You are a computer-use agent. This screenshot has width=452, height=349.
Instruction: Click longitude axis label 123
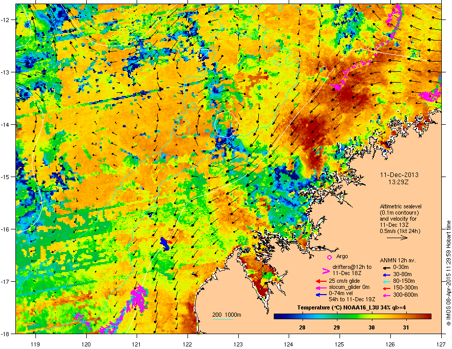click(238, 344)
